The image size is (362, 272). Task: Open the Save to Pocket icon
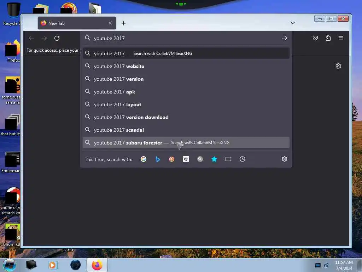tap(315, 38)
